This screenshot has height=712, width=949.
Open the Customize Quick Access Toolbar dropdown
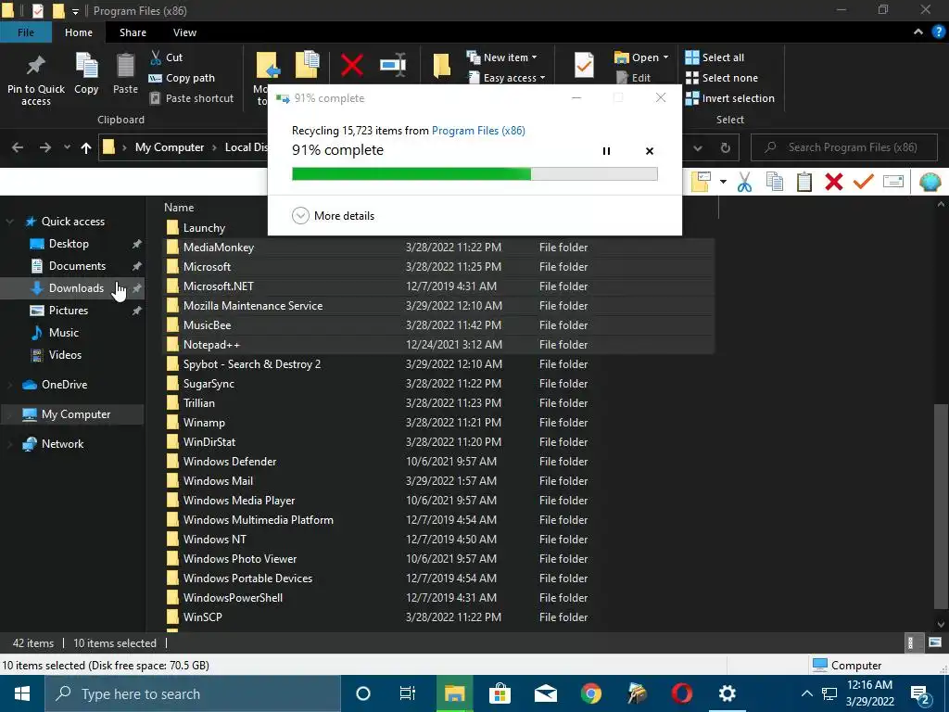coord(75,11)
